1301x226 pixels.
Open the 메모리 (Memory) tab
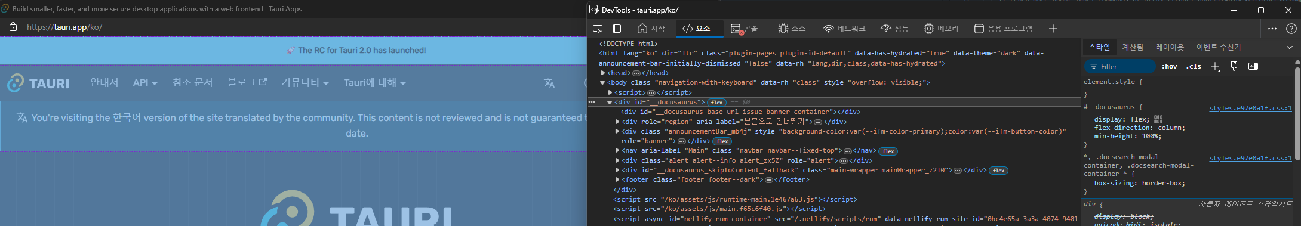click(941, 29)
